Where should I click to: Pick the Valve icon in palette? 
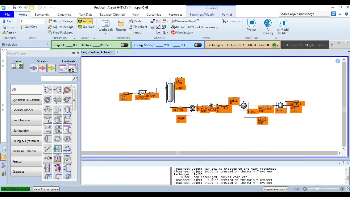point(48,109)
